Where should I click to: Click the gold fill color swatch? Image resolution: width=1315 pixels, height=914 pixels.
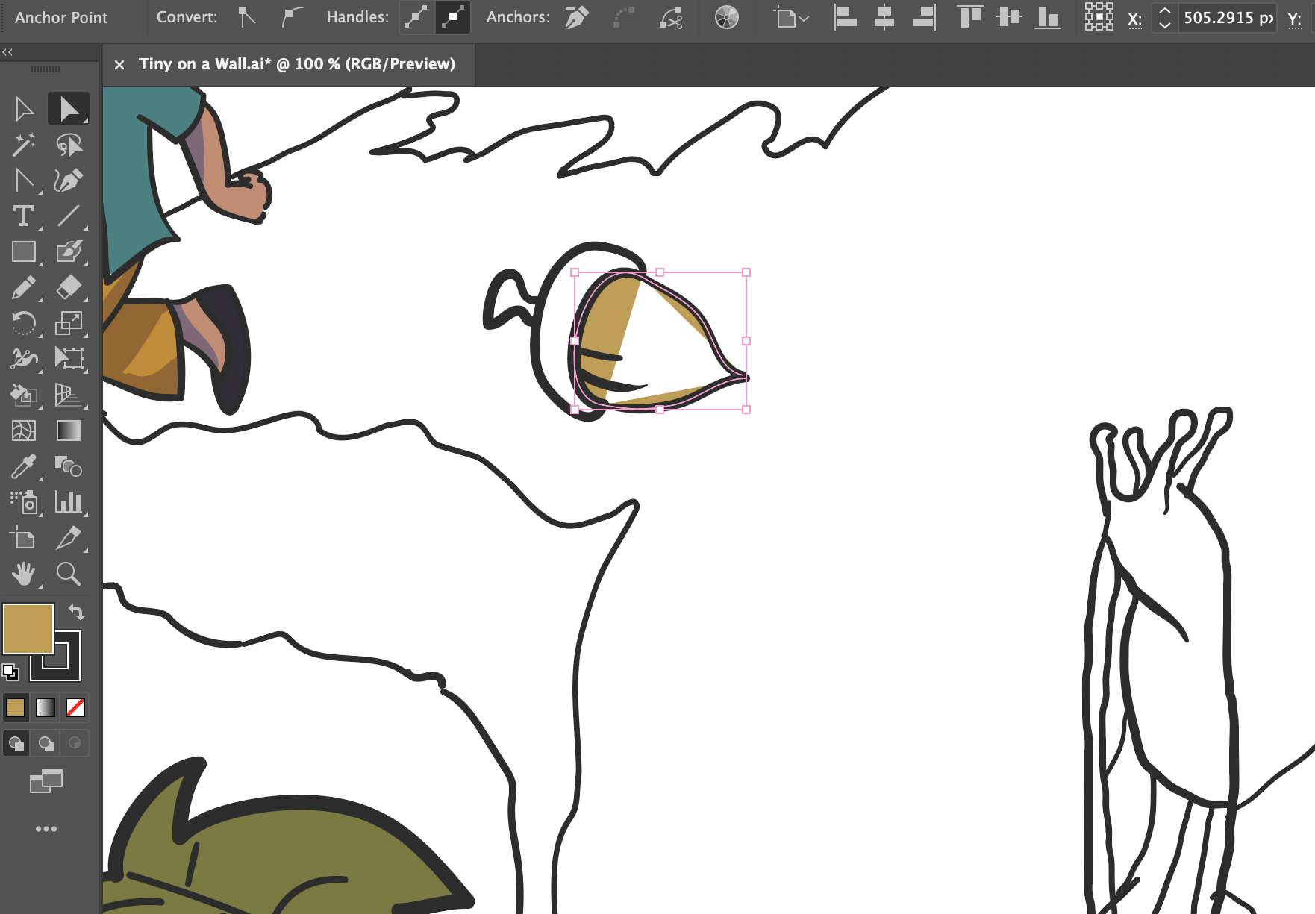(x=16, y=707)
